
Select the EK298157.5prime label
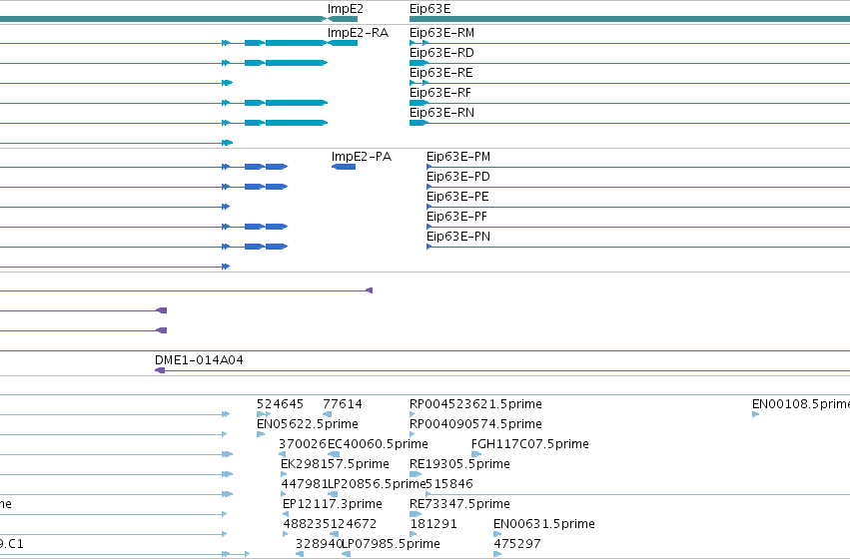[335, 464]
